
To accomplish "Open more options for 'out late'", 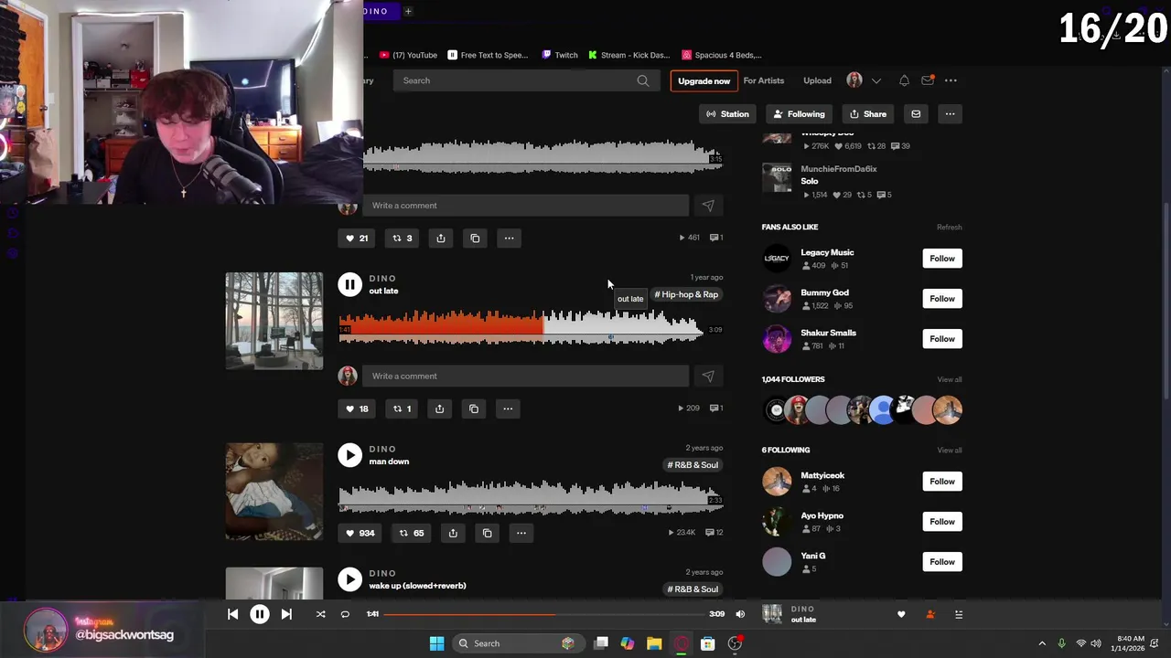I will (x=508, y=409).
